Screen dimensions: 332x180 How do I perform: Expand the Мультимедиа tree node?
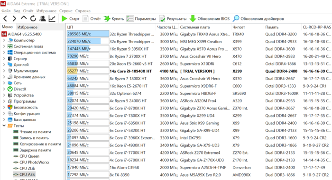(x=4, y=71)
